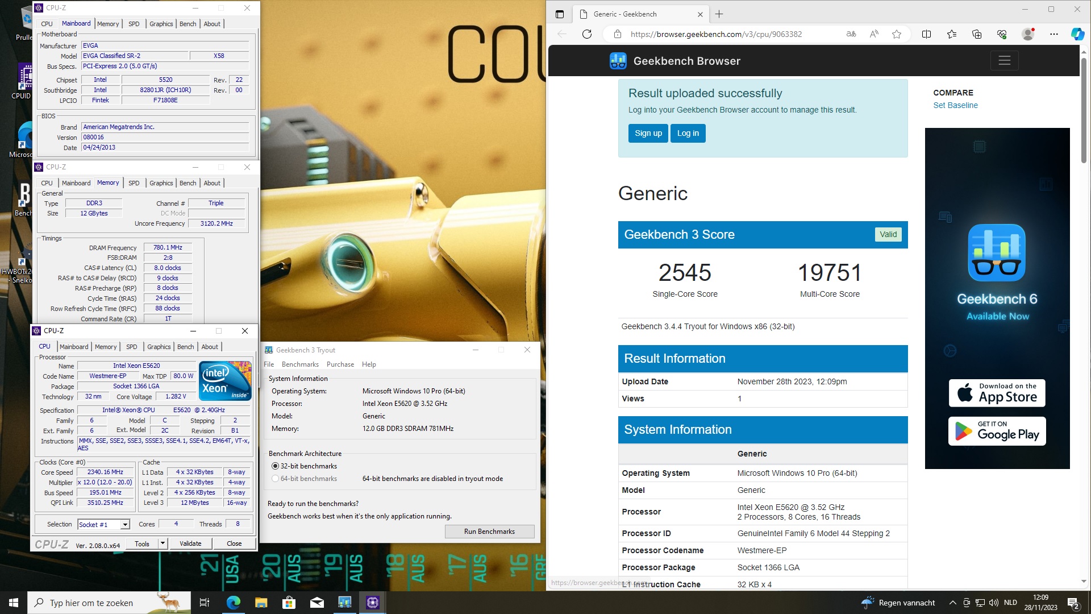Open Memory tab in bottom CPU-Z window
Screen dimensions: 1091x614
click(106, 347)
